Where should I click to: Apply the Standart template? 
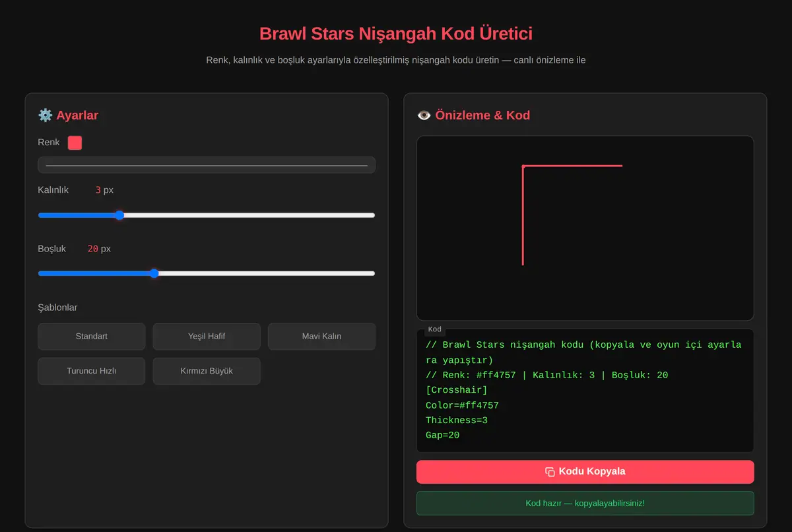(91, 337)
